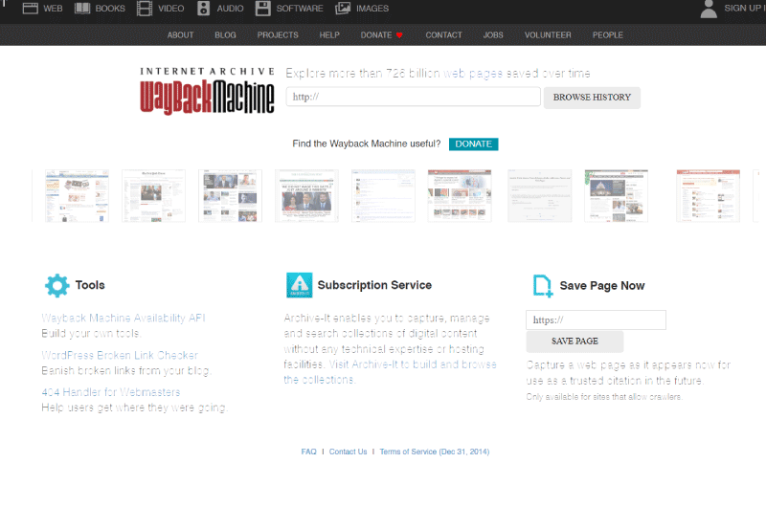This screenshot has height=507, width=766.
Task: Open the third thumbnail with news photos
Action: click(230, 196)
